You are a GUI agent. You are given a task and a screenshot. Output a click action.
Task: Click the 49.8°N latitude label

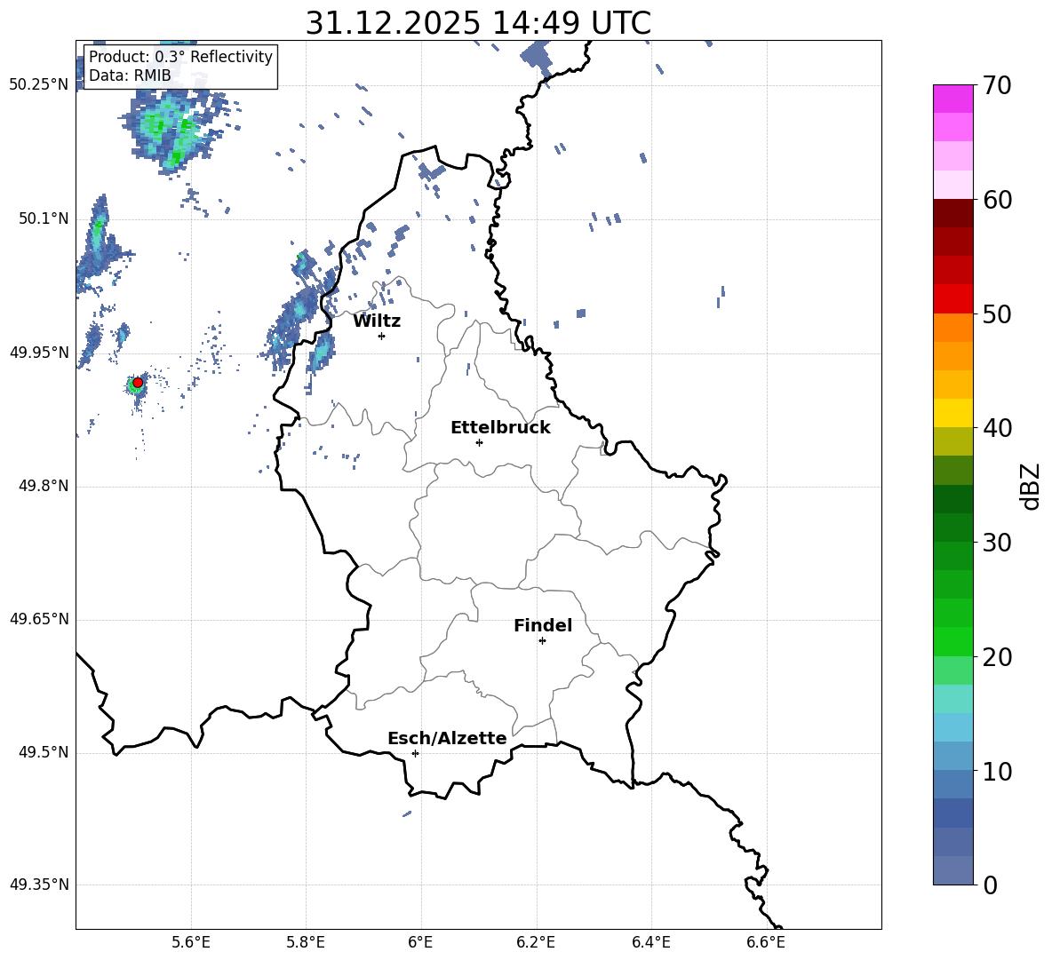click(44, 486)
